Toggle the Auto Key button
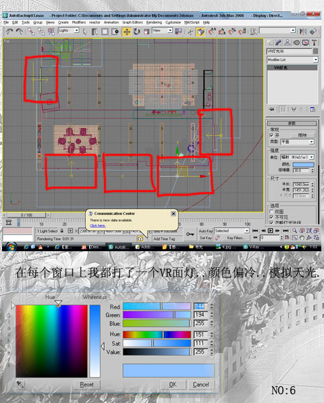The height and width of the screenshot is (403, 324). (206, 231)
